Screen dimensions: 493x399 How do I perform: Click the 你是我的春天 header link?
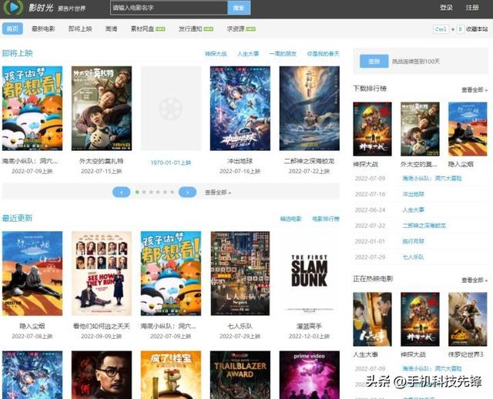(323, 54)
